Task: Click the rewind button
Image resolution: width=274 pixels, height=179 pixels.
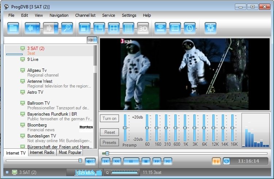Action: point(116,161)
